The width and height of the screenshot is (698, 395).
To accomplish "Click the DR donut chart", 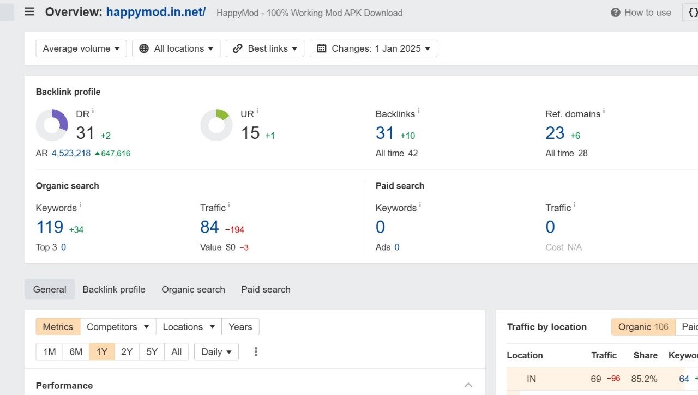I will pos(52,125).
